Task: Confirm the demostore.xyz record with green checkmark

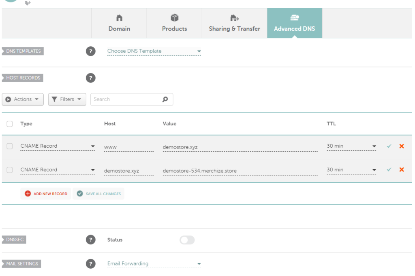Action: pyautogui.click(x=389, y=170)
